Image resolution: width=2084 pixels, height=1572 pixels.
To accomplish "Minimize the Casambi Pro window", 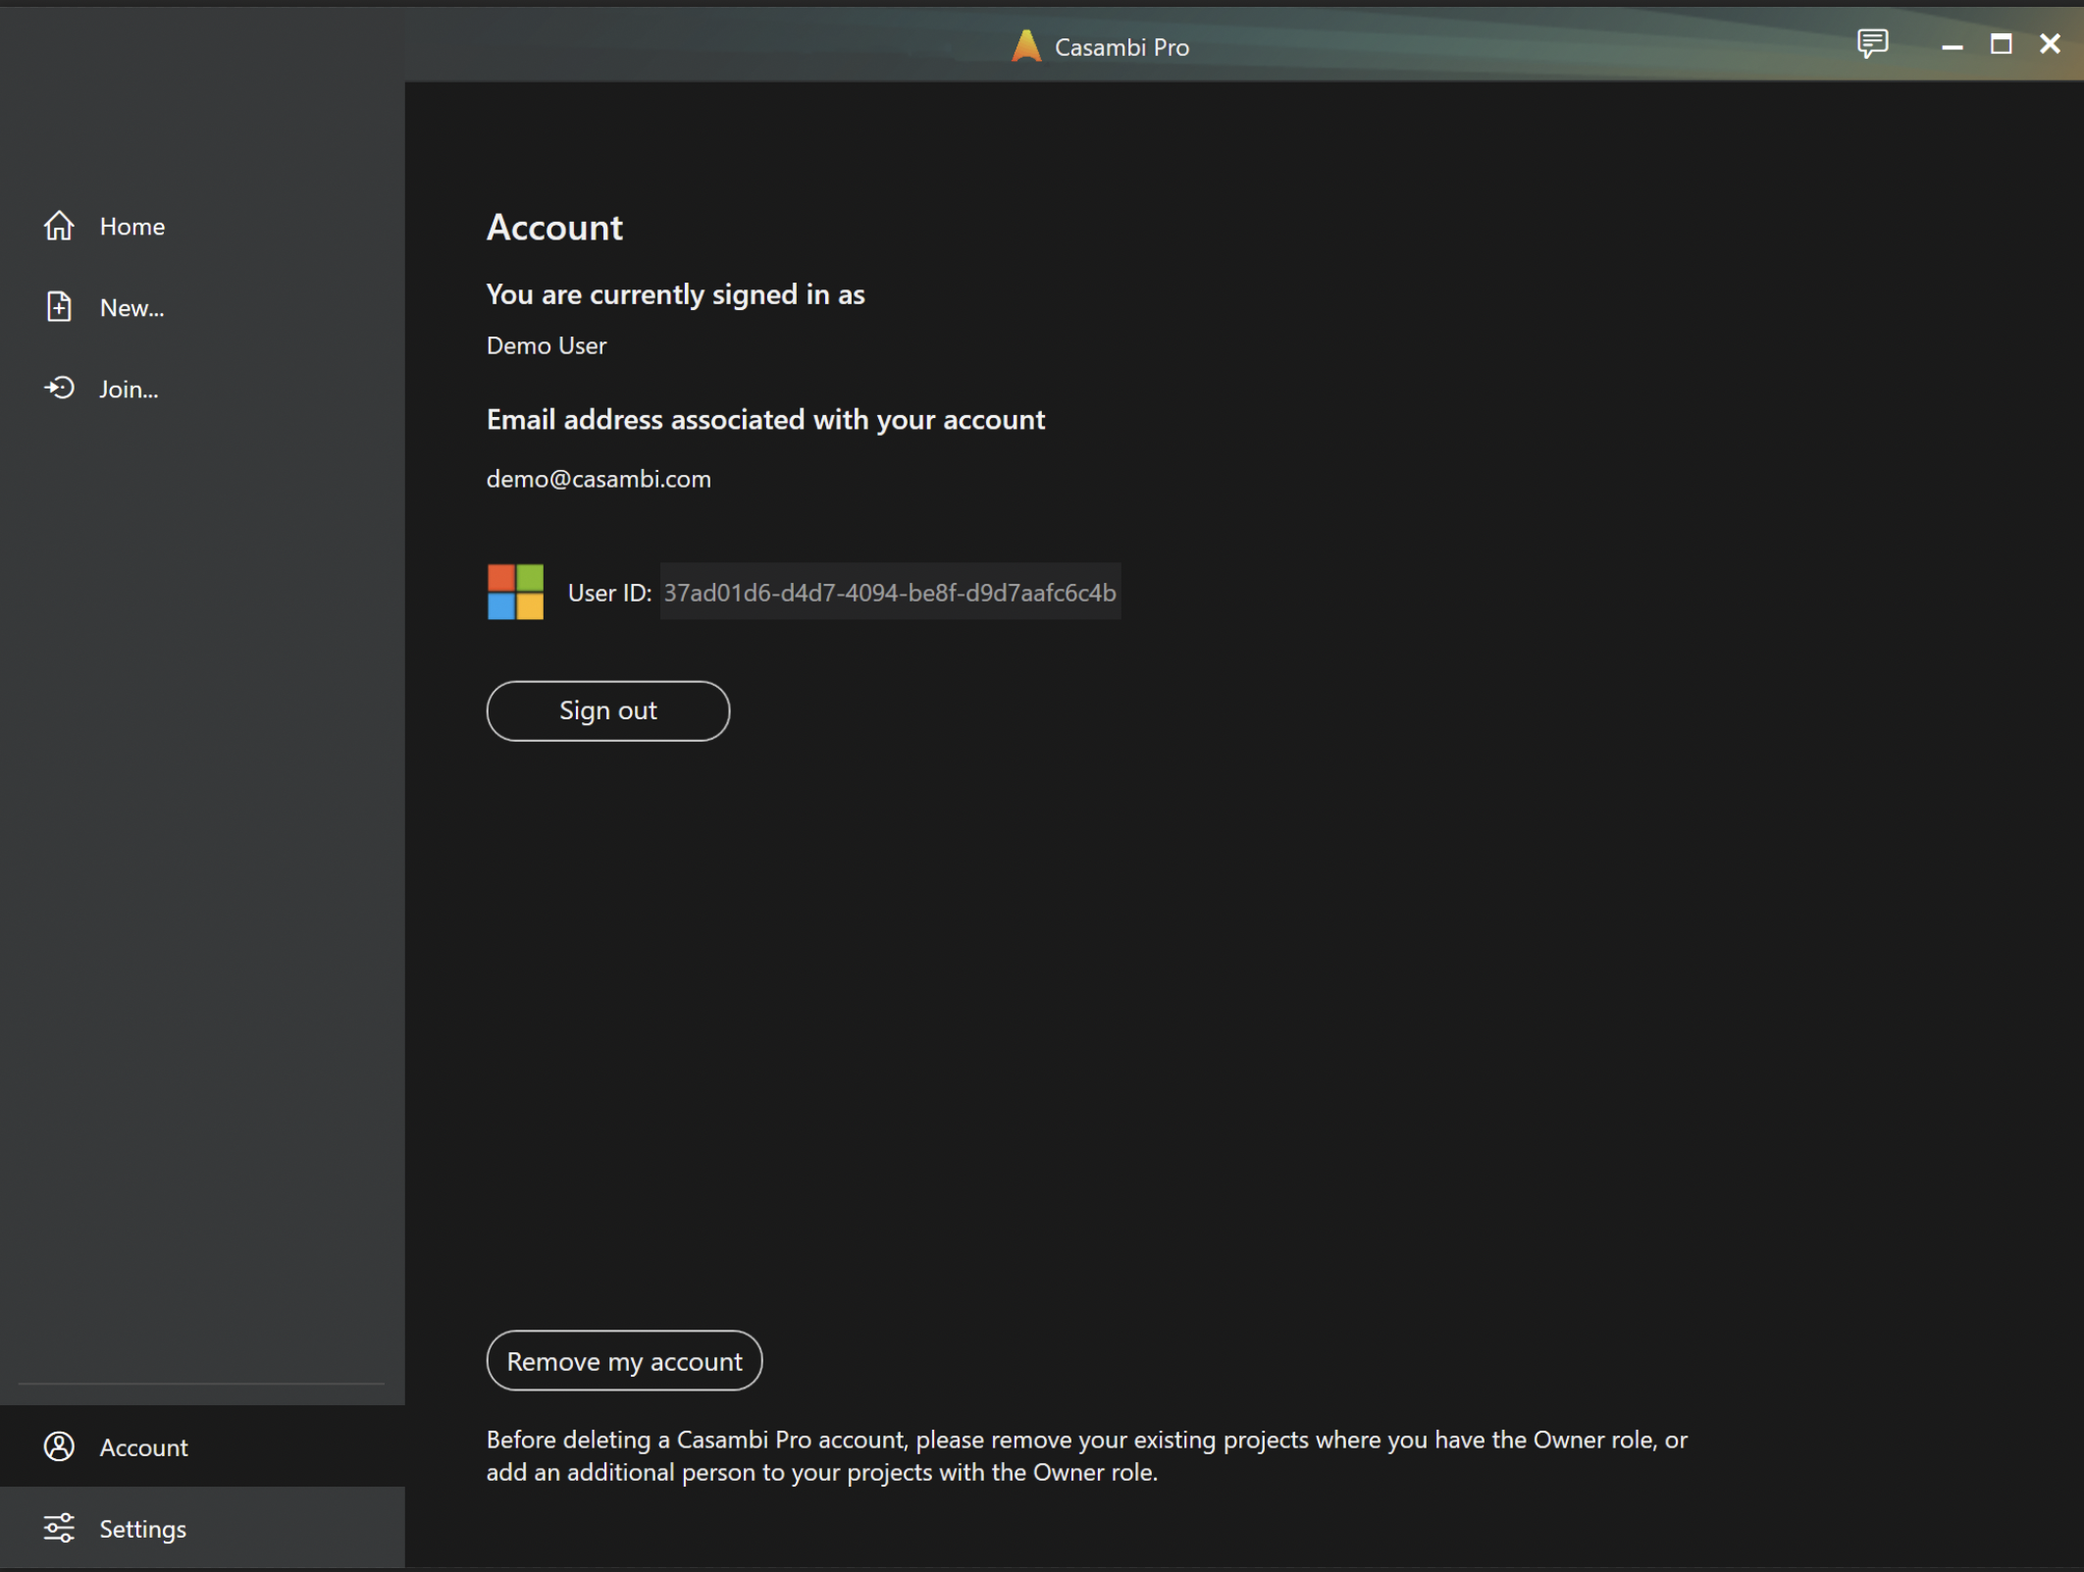I will [x=1952, y=44].
